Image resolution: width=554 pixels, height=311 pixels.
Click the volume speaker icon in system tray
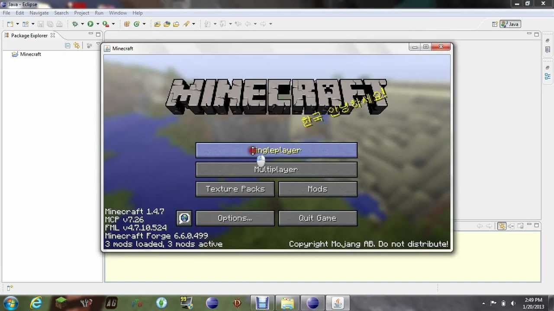pos(513,303)
